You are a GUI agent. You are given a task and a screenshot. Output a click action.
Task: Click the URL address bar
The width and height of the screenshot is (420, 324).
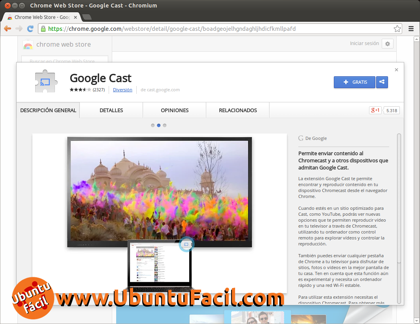(x=220, y=29)
